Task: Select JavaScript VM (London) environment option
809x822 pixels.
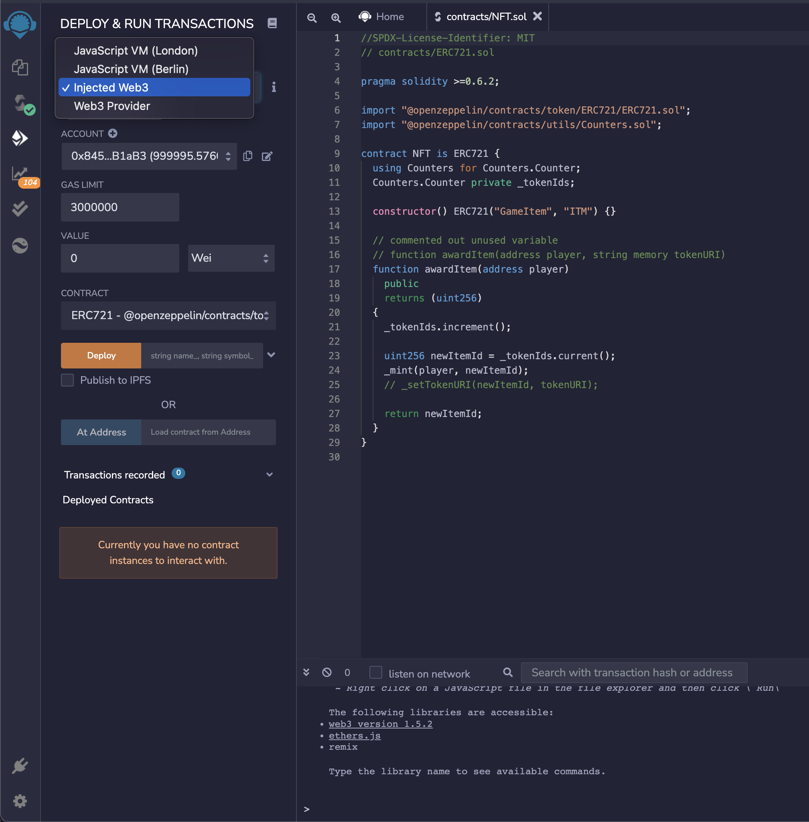Action: tap(136, 51)
